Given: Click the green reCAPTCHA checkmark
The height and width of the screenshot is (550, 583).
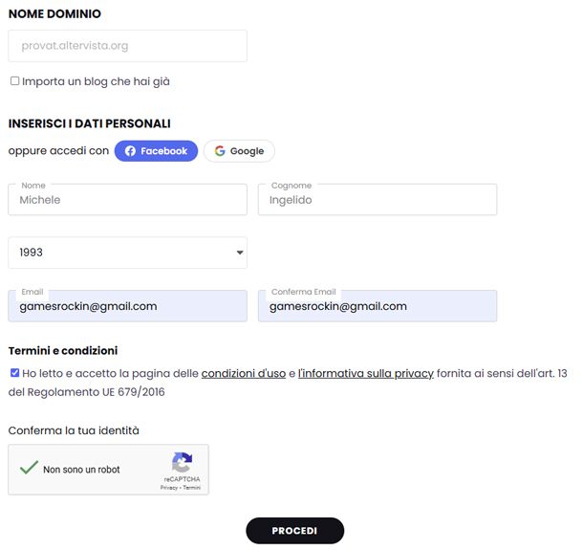Looking at the screenshot, I should point(29,468).
